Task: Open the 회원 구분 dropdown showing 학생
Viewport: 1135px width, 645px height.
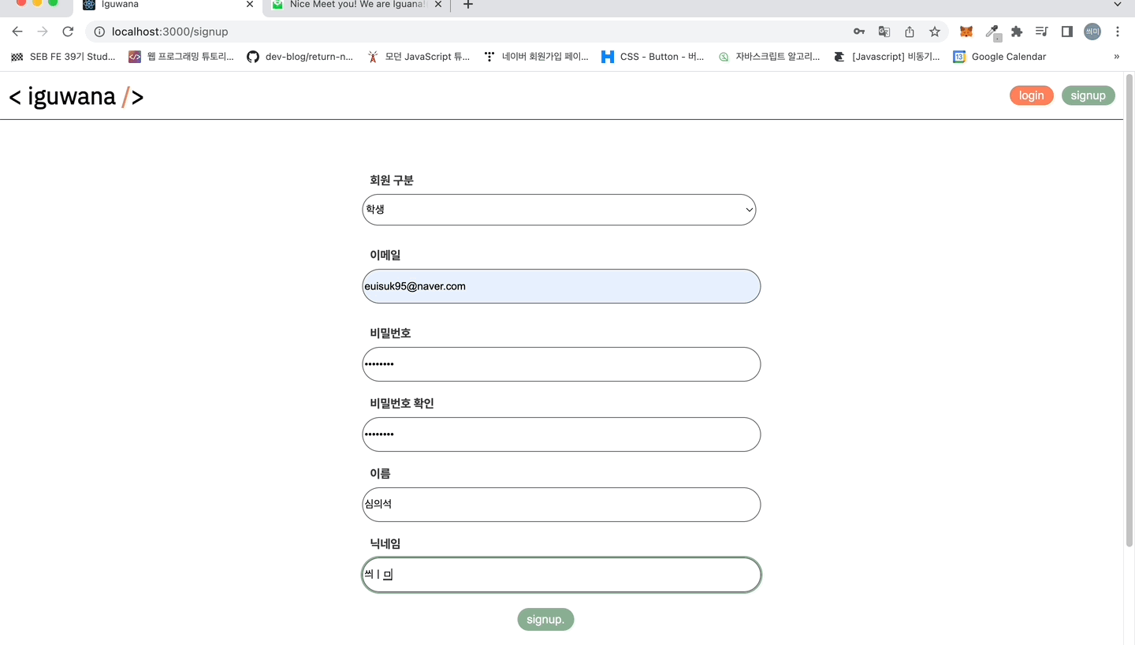Action: coord(559,210)
